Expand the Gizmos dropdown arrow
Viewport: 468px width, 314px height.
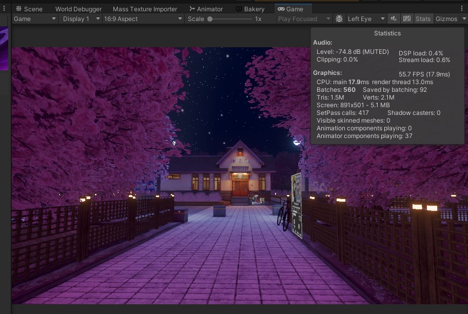pyautogui.click(x=464, y=19)
